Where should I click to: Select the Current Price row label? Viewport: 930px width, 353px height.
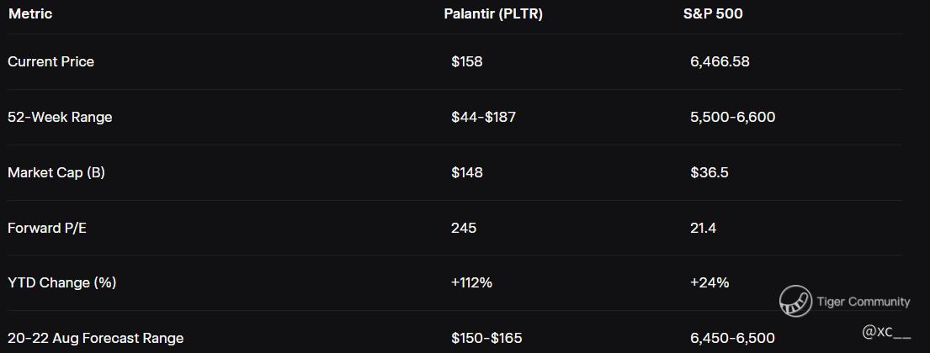pyautogui.click(x=51, y=61)
